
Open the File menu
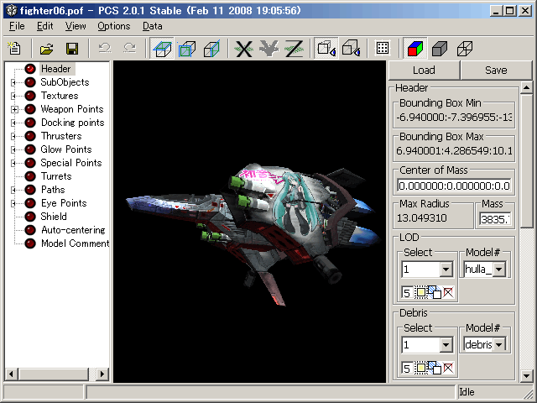coord(17,26)
